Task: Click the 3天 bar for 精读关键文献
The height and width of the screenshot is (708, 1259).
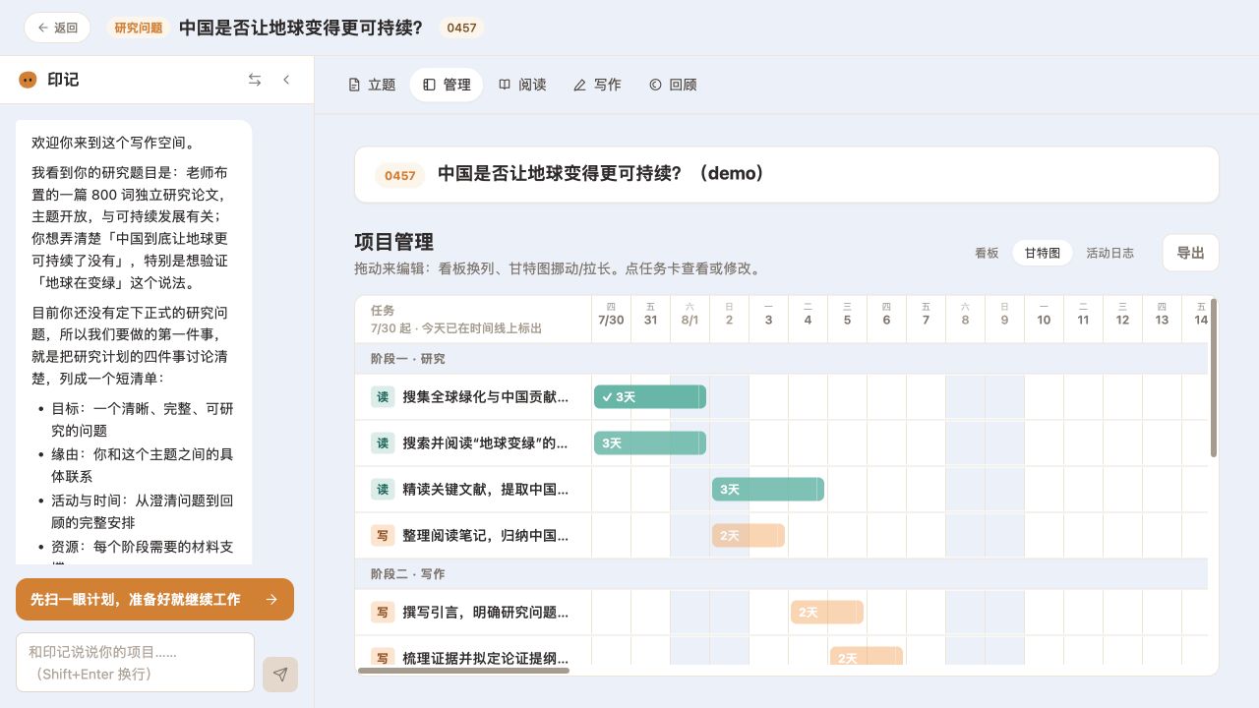Action: tap(768, 489)
